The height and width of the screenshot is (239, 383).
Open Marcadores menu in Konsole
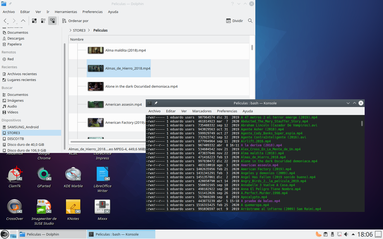[x=202, y=111]
